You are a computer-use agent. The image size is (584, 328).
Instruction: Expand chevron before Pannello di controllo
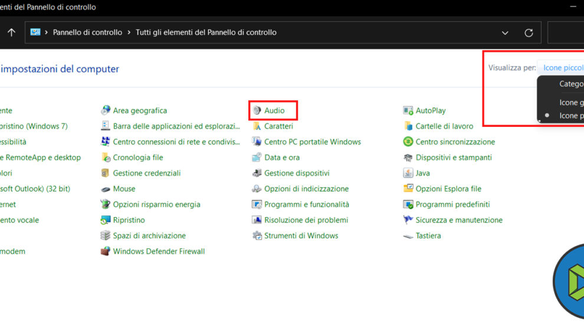[x=47, y=32]
